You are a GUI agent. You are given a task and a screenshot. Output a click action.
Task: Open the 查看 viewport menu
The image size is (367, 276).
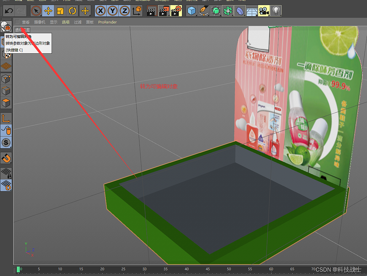pos(26,22)
